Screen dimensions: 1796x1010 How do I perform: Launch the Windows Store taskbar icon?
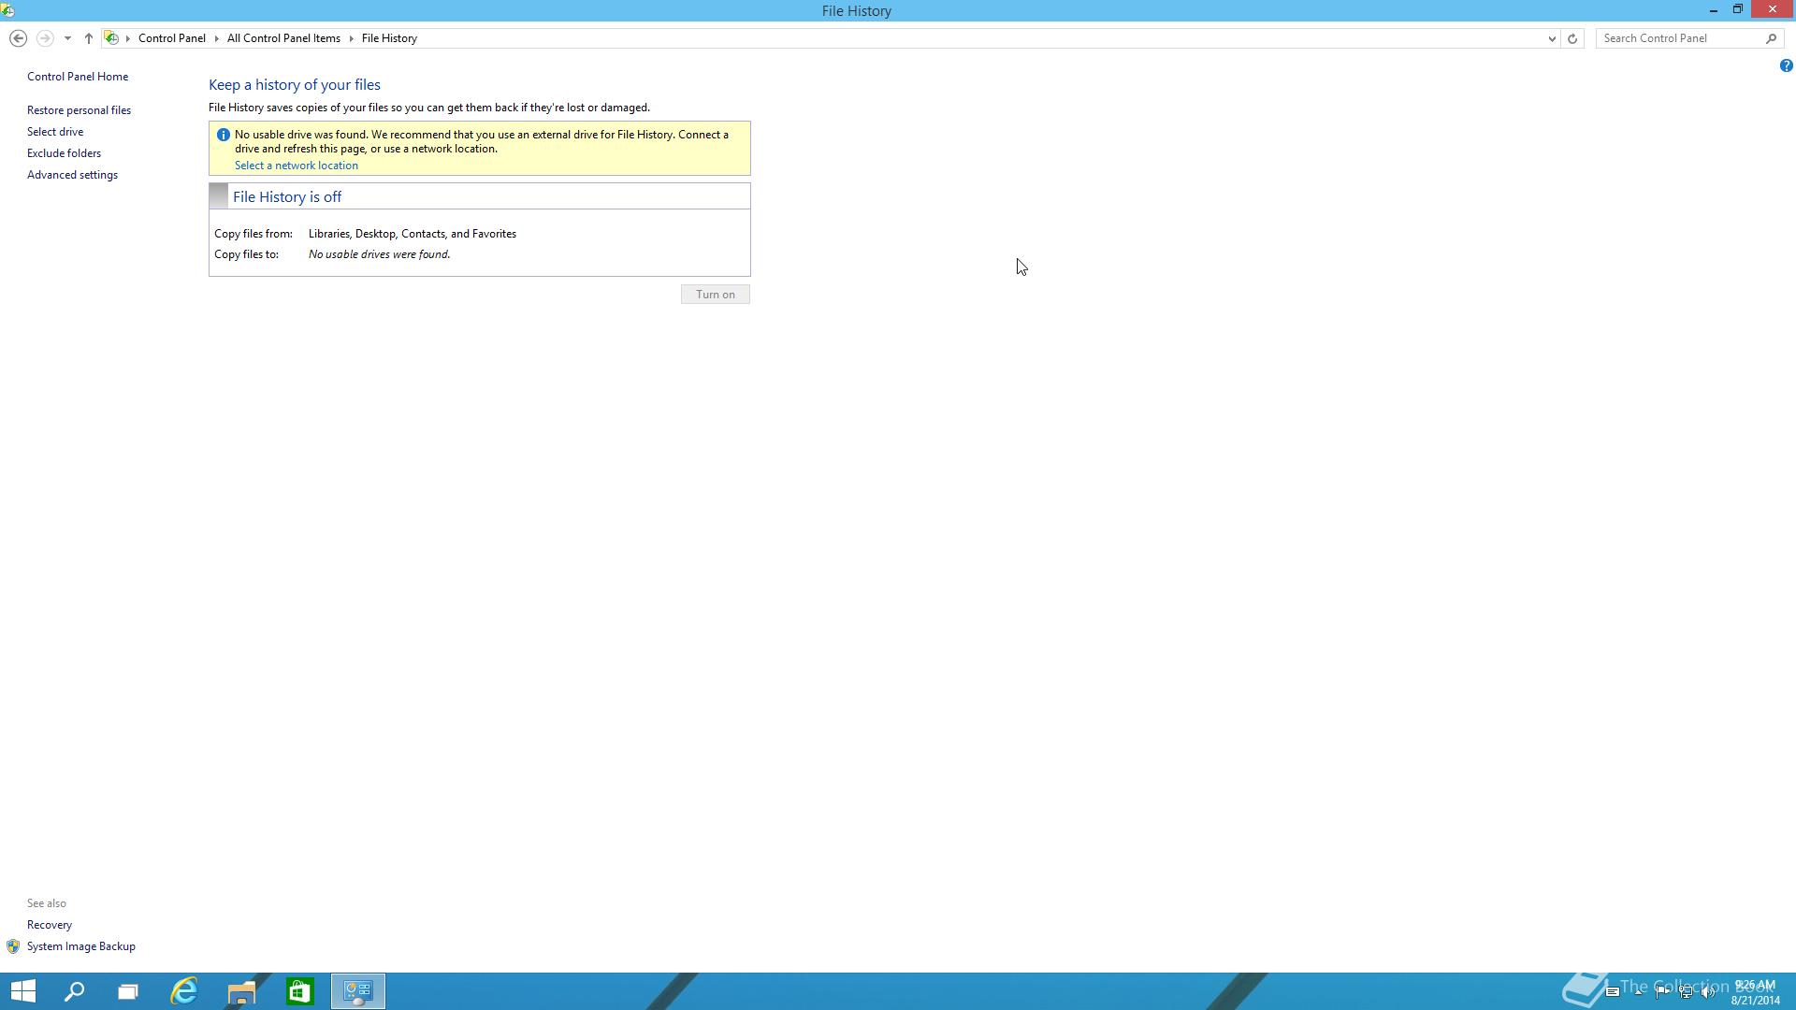299,990
